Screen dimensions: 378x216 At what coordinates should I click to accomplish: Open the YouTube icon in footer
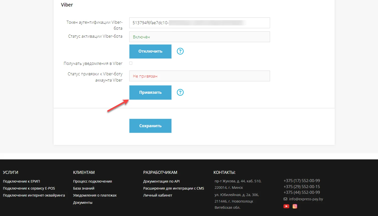point(286,206)
